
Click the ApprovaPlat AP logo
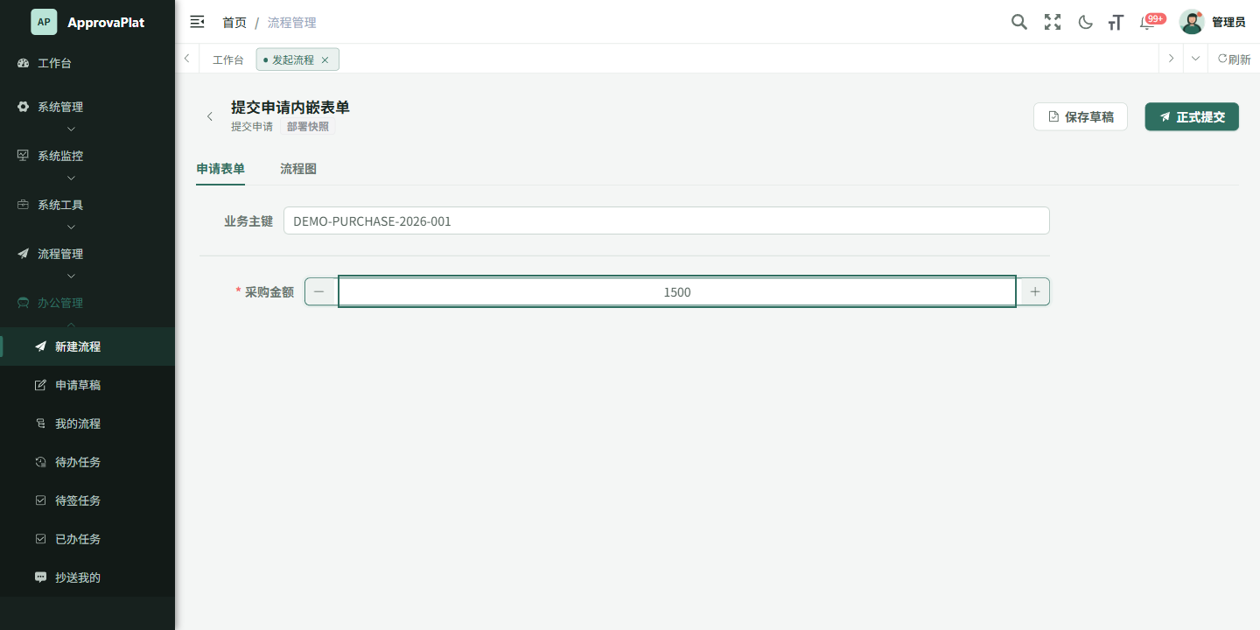tap(44, 22)
